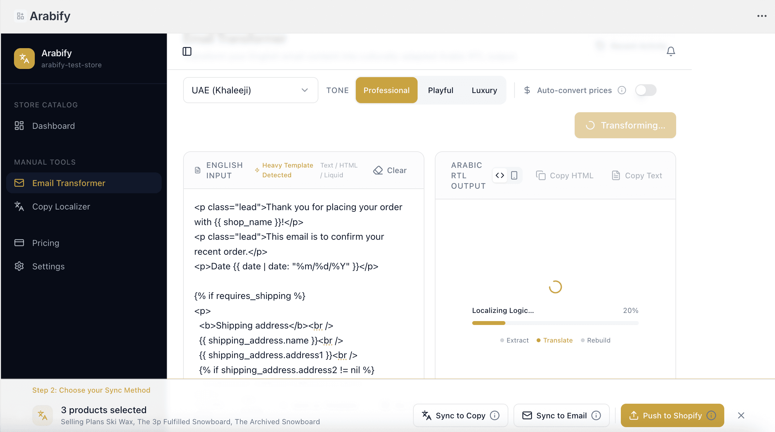Select the Luxury tone option
Screen dimensions: 775x432
tap(484, 90)
